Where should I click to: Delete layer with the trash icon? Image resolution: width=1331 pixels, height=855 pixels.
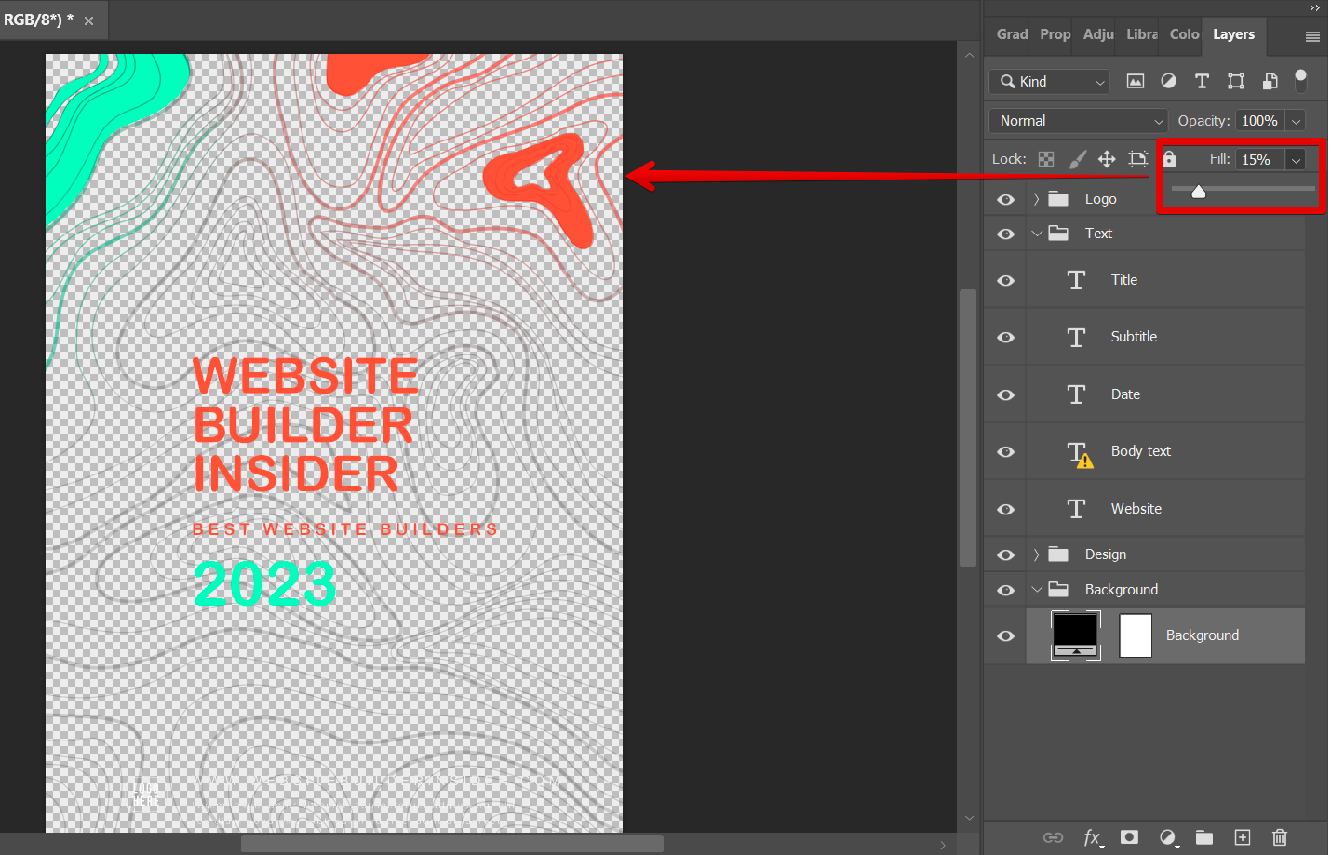pos(1279,837)
